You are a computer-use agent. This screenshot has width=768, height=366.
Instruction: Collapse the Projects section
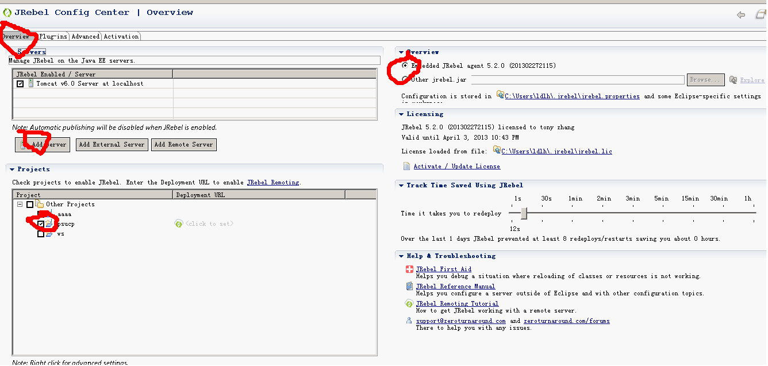[x=11, y=169]
